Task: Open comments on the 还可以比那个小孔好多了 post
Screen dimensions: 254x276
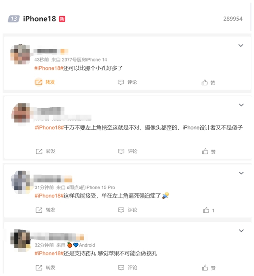Action: 127,82
